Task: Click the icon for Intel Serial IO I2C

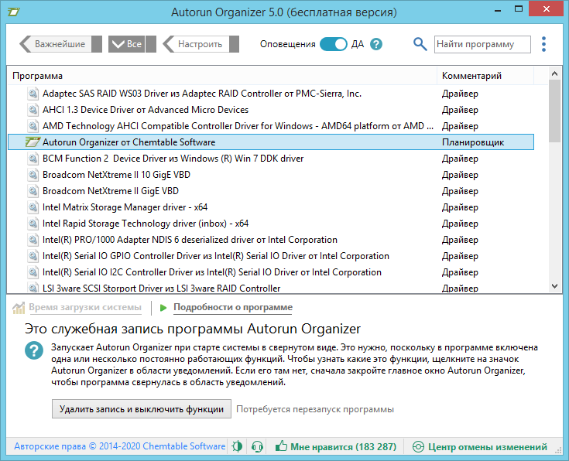Action: coord(33,272)
